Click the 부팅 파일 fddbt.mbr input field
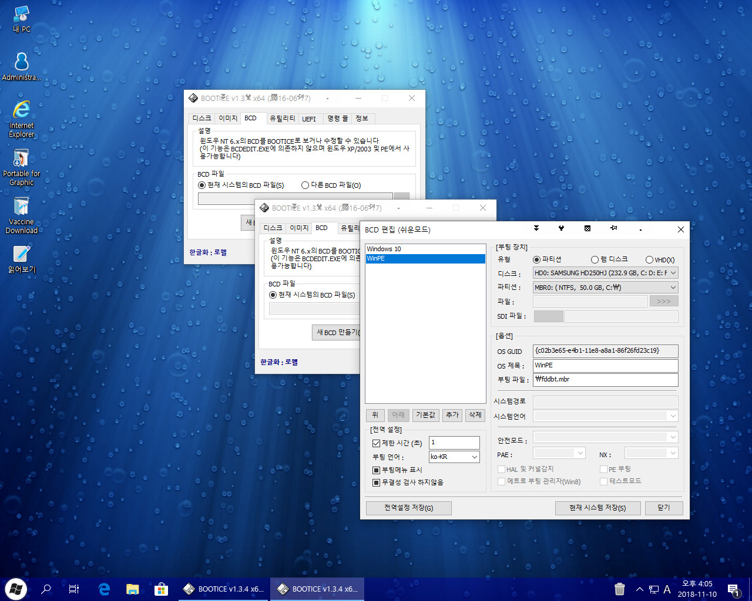Image resolution: width=752 pixels, height=601 pixels. tap(606, 379)
